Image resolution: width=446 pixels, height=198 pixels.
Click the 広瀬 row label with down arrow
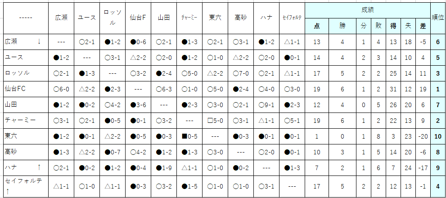(x=26, y=42)
